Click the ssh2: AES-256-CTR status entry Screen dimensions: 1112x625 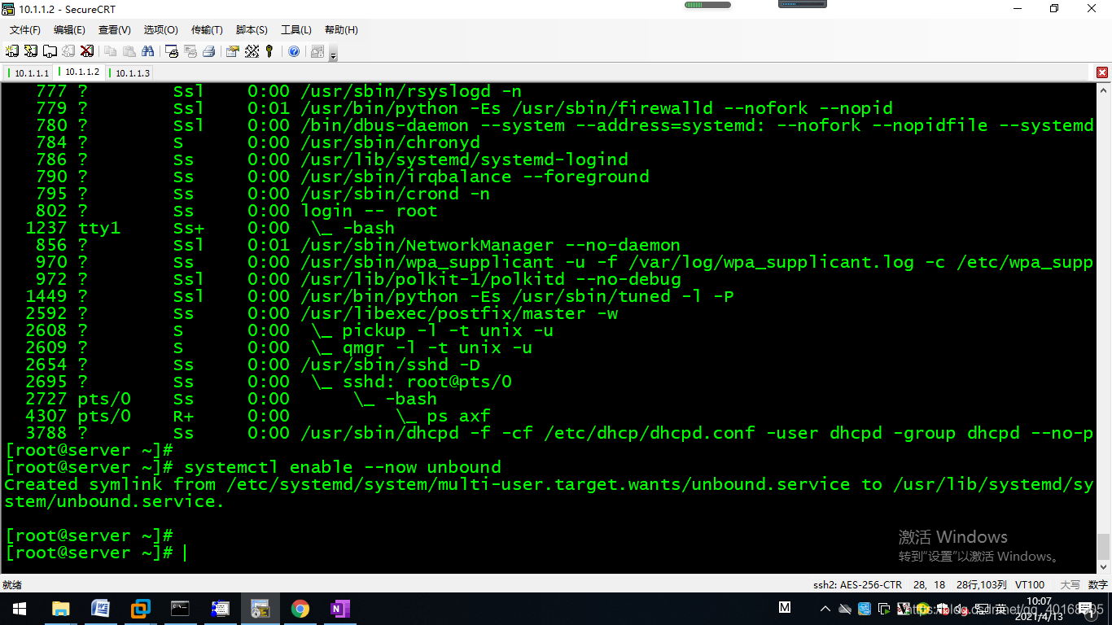pyautogui.click(x=857, y=584)
